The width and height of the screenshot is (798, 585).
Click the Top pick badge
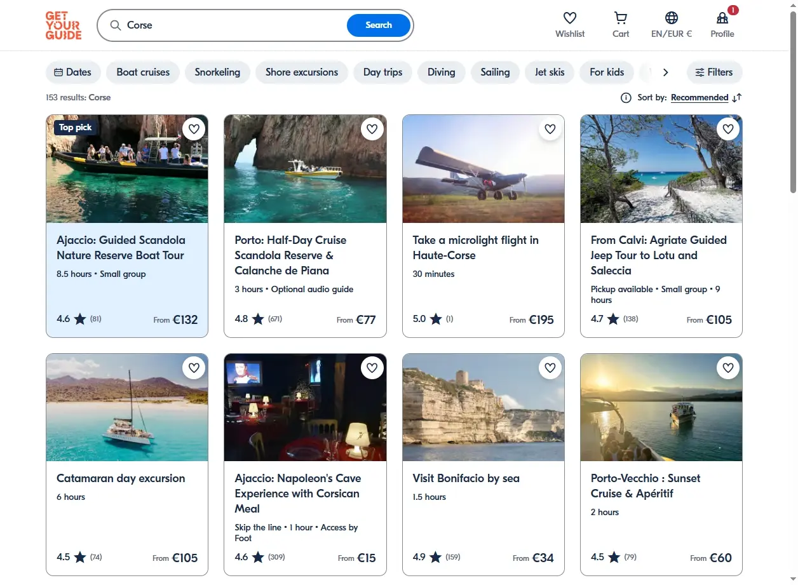click(75, 128)
